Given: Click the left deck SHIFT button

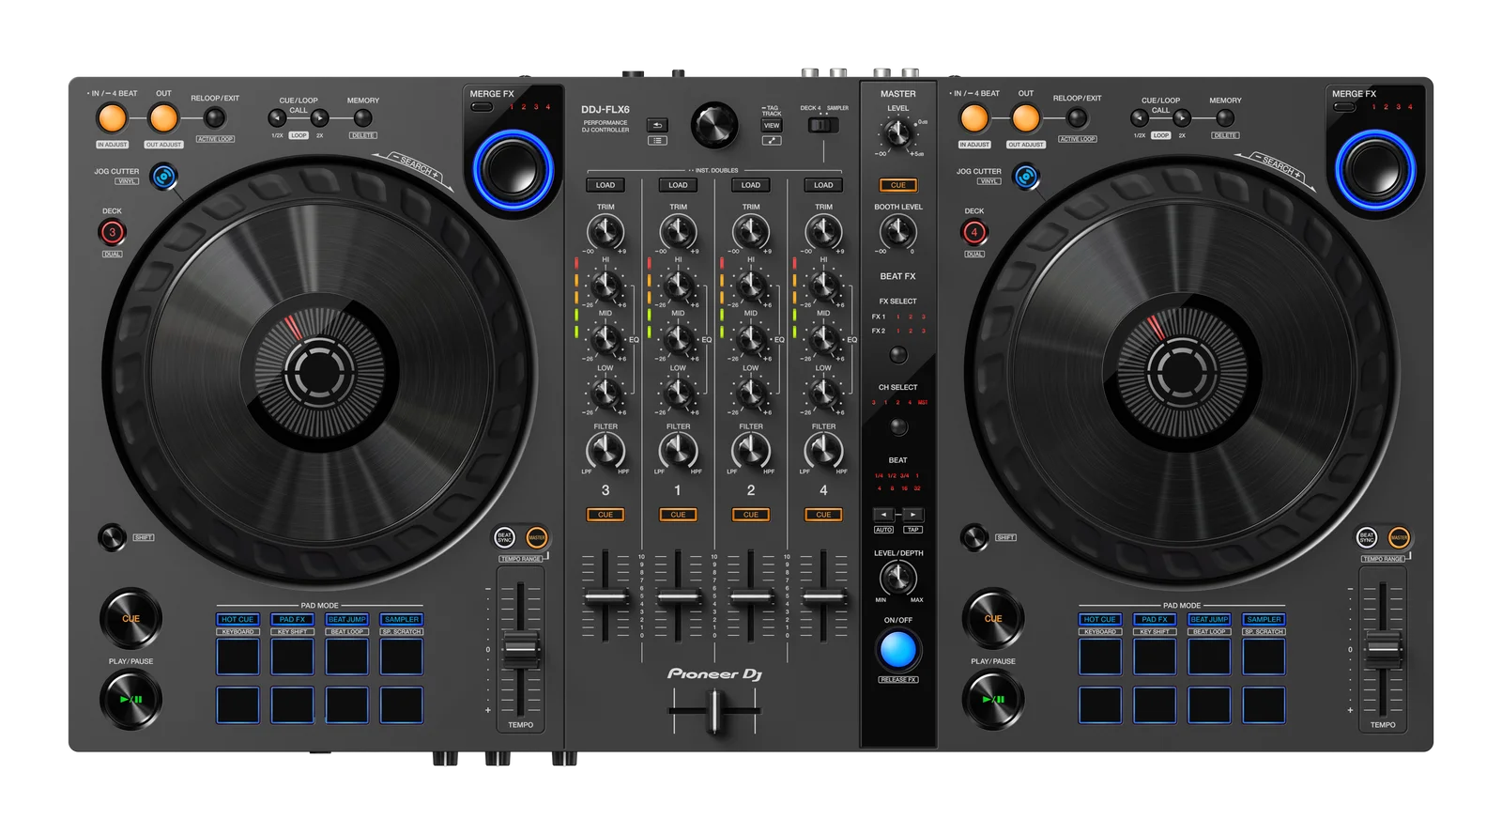Looking at the screenshot, I should [112, 537].
